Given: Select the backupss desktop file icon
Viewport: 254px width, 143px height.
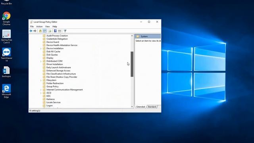Looking at the screenshot, I should click(6, 72).
